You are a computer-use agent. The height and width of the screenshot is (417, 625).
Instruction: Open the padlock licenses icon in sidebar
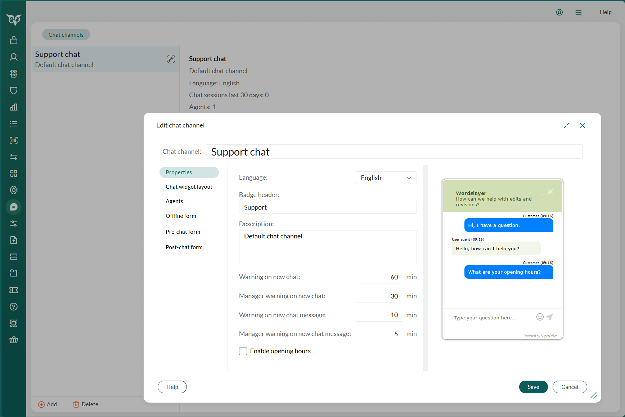pyautogui.click(x=13, y=40)
